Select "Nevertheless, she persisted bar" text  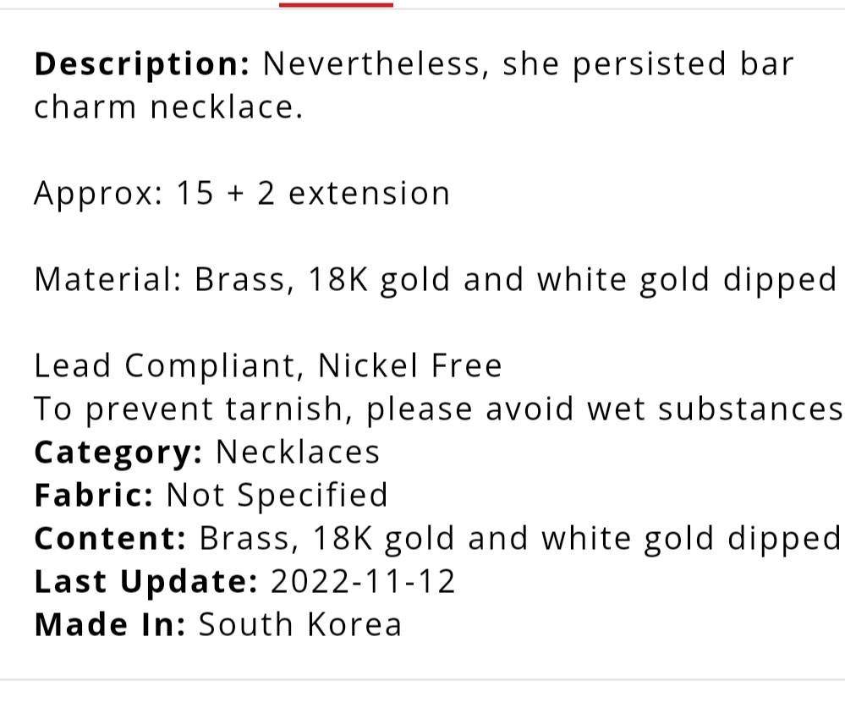click(x=529, y=65)
